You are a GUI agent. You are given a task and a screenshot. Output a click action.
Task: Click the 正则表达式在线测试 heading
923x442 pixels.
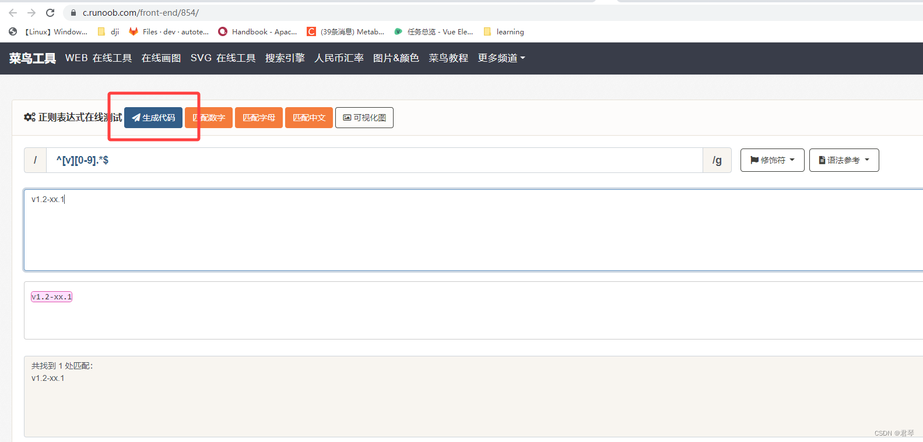pyautogui.click(x=80, y=117)
